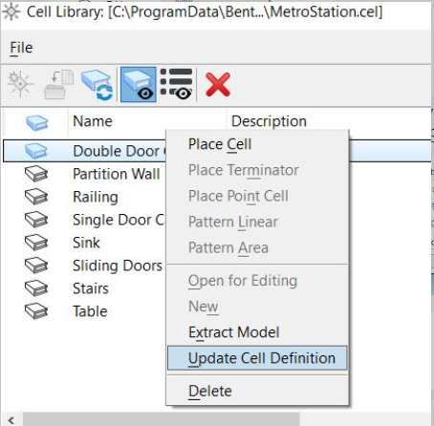The image size is (434, 426).
Task: Toggle the Display Cells in Library preview icon
Action: [139, 84]
